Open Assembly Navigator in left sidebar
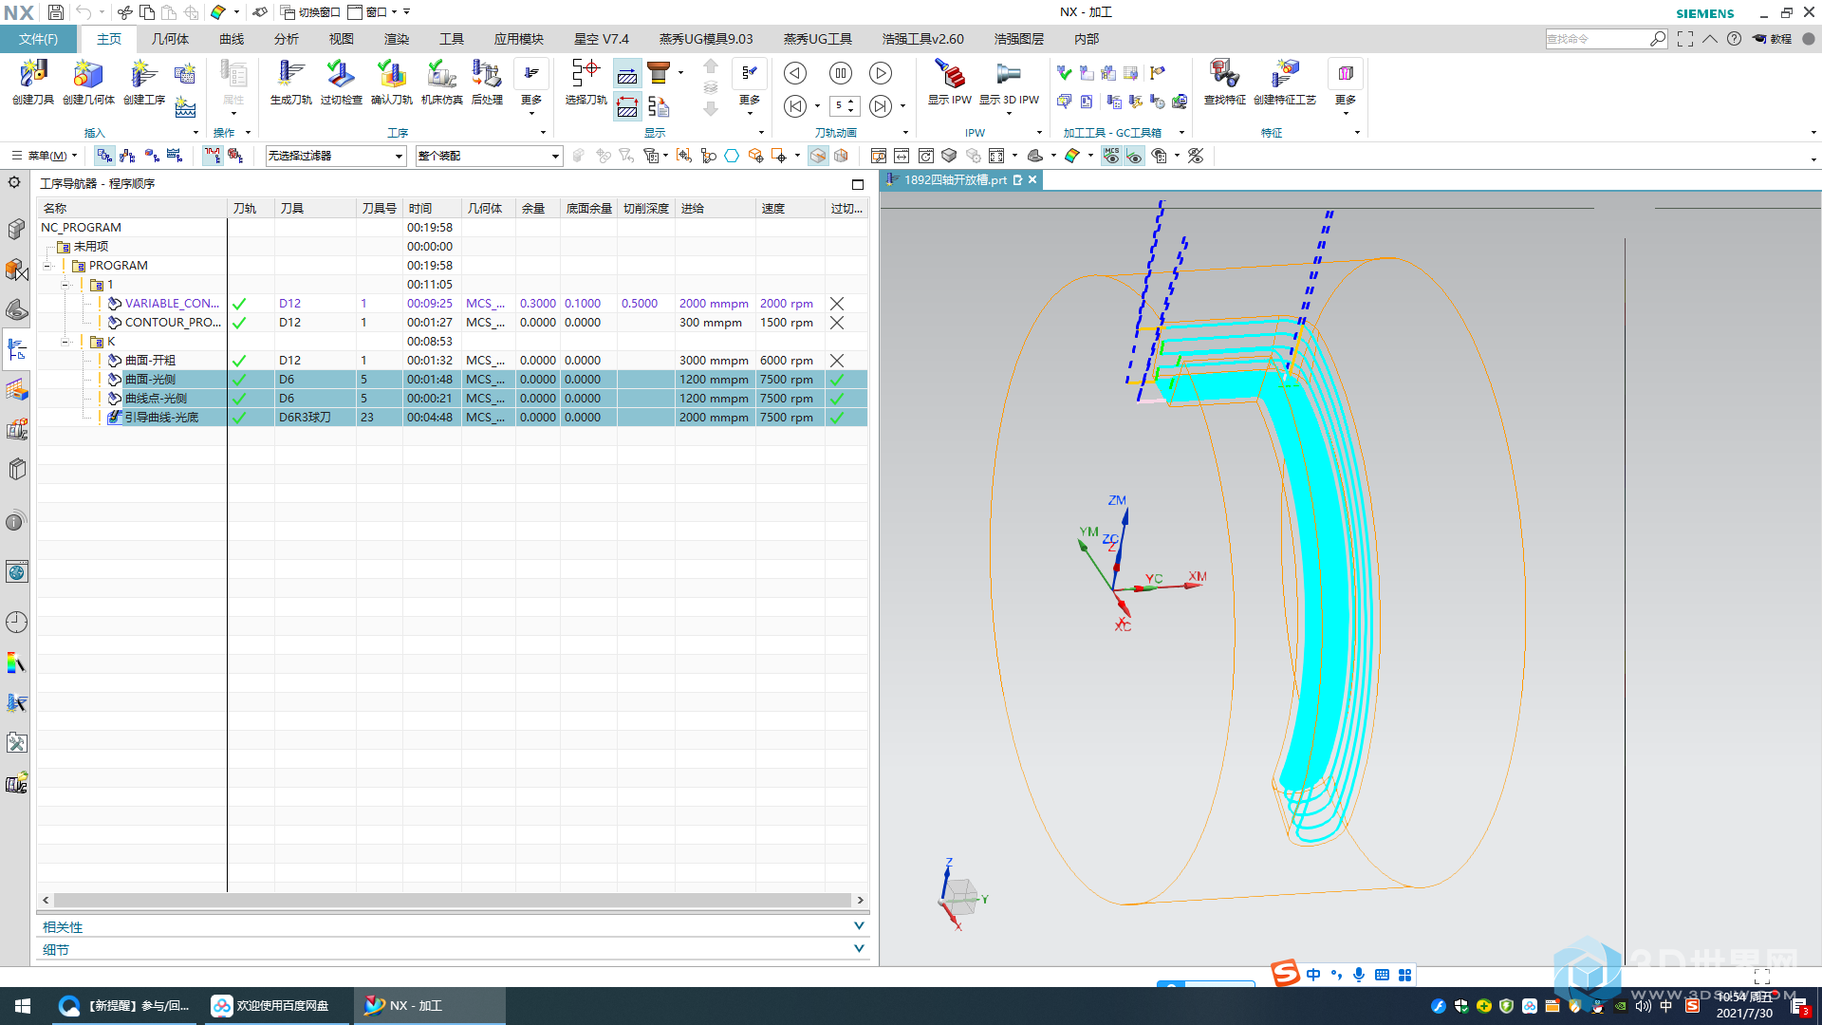The height and width of the screenshot is (1025, 1822). 16,229
